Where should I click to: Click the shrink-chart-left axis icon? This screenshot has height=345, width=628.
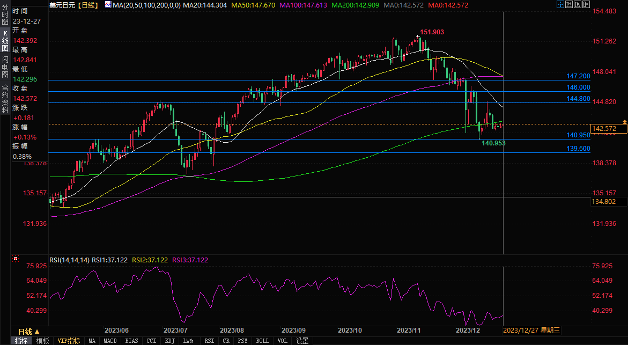coord(569,4)
